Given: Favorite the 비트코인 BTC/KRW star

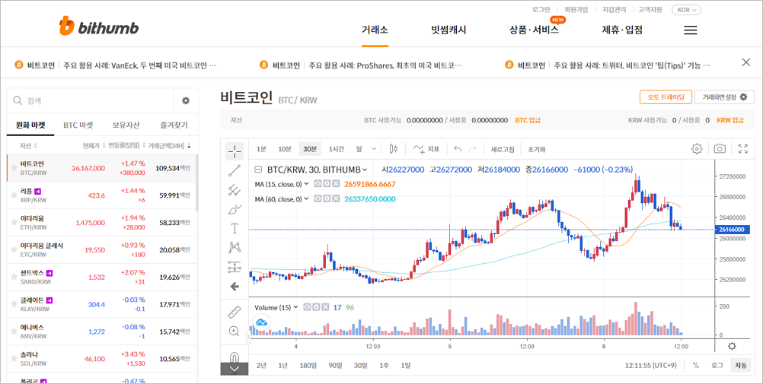Looking at the screenshot, I should (14, 168).
